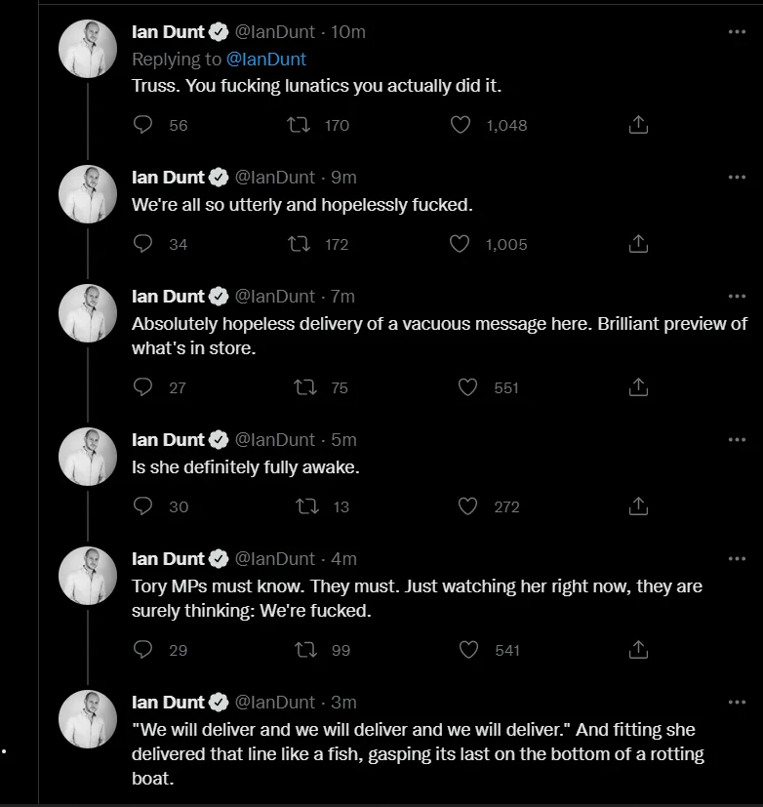This screenshot has height=807, width=763.
Task: Open the three-dot menu on 4m tweet
Action: (x=737, y=558)
